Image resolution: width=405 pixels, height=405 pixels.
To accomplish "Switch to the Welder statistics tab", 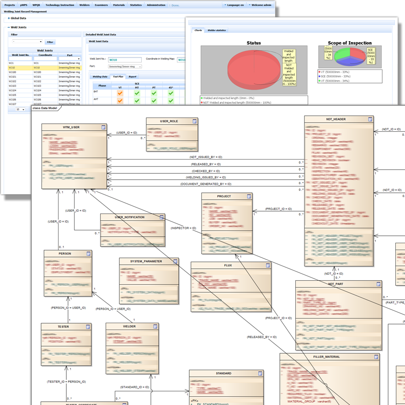I will [x=216, y=30].
